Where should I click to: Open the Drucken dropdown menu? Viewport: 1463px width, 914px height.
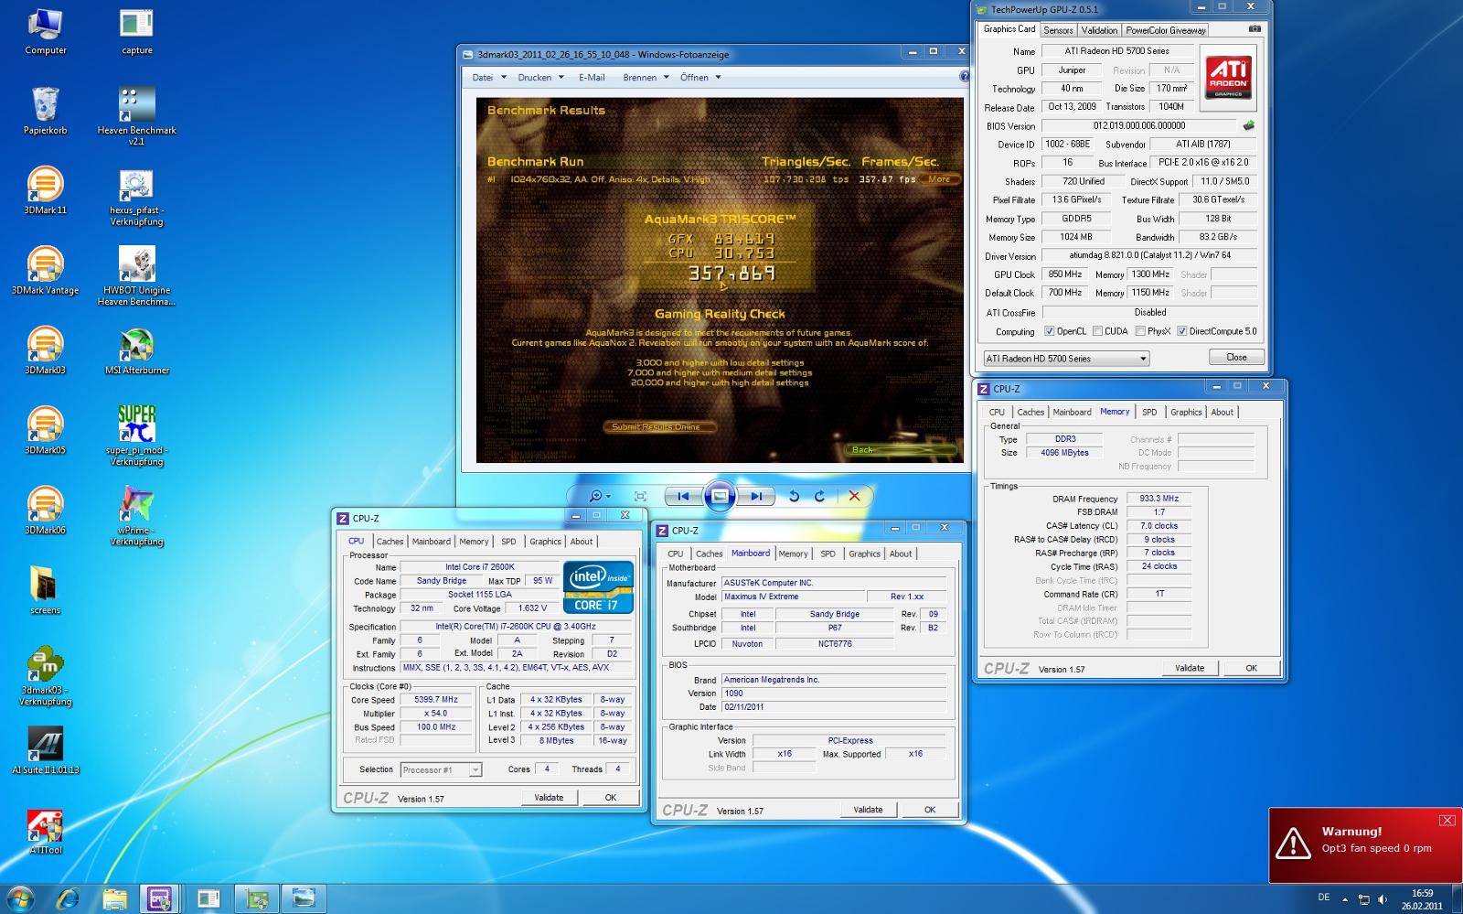tap(540, 78)
